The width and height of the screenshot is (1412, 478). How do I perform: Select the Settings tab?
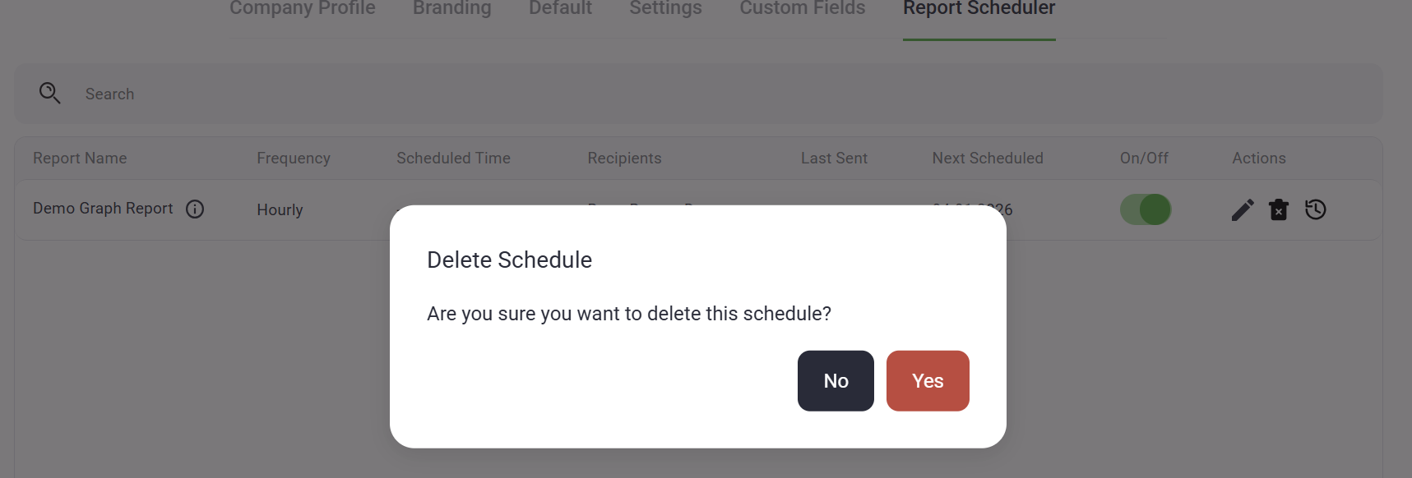pos(665,8)
